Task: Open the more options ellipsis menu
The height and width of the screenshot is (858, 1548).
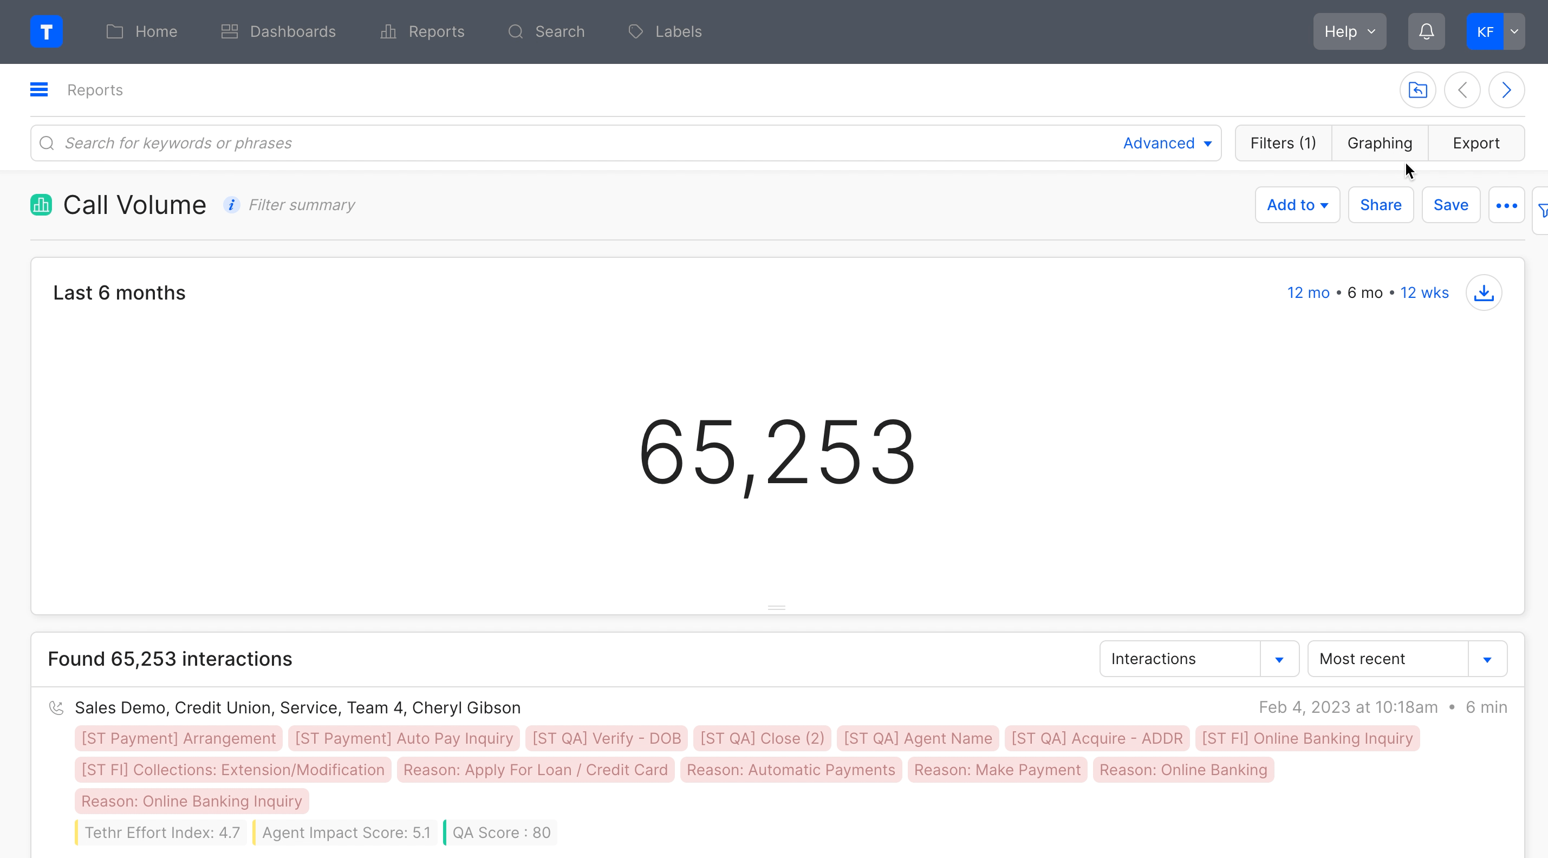Action: point(1506,205)
